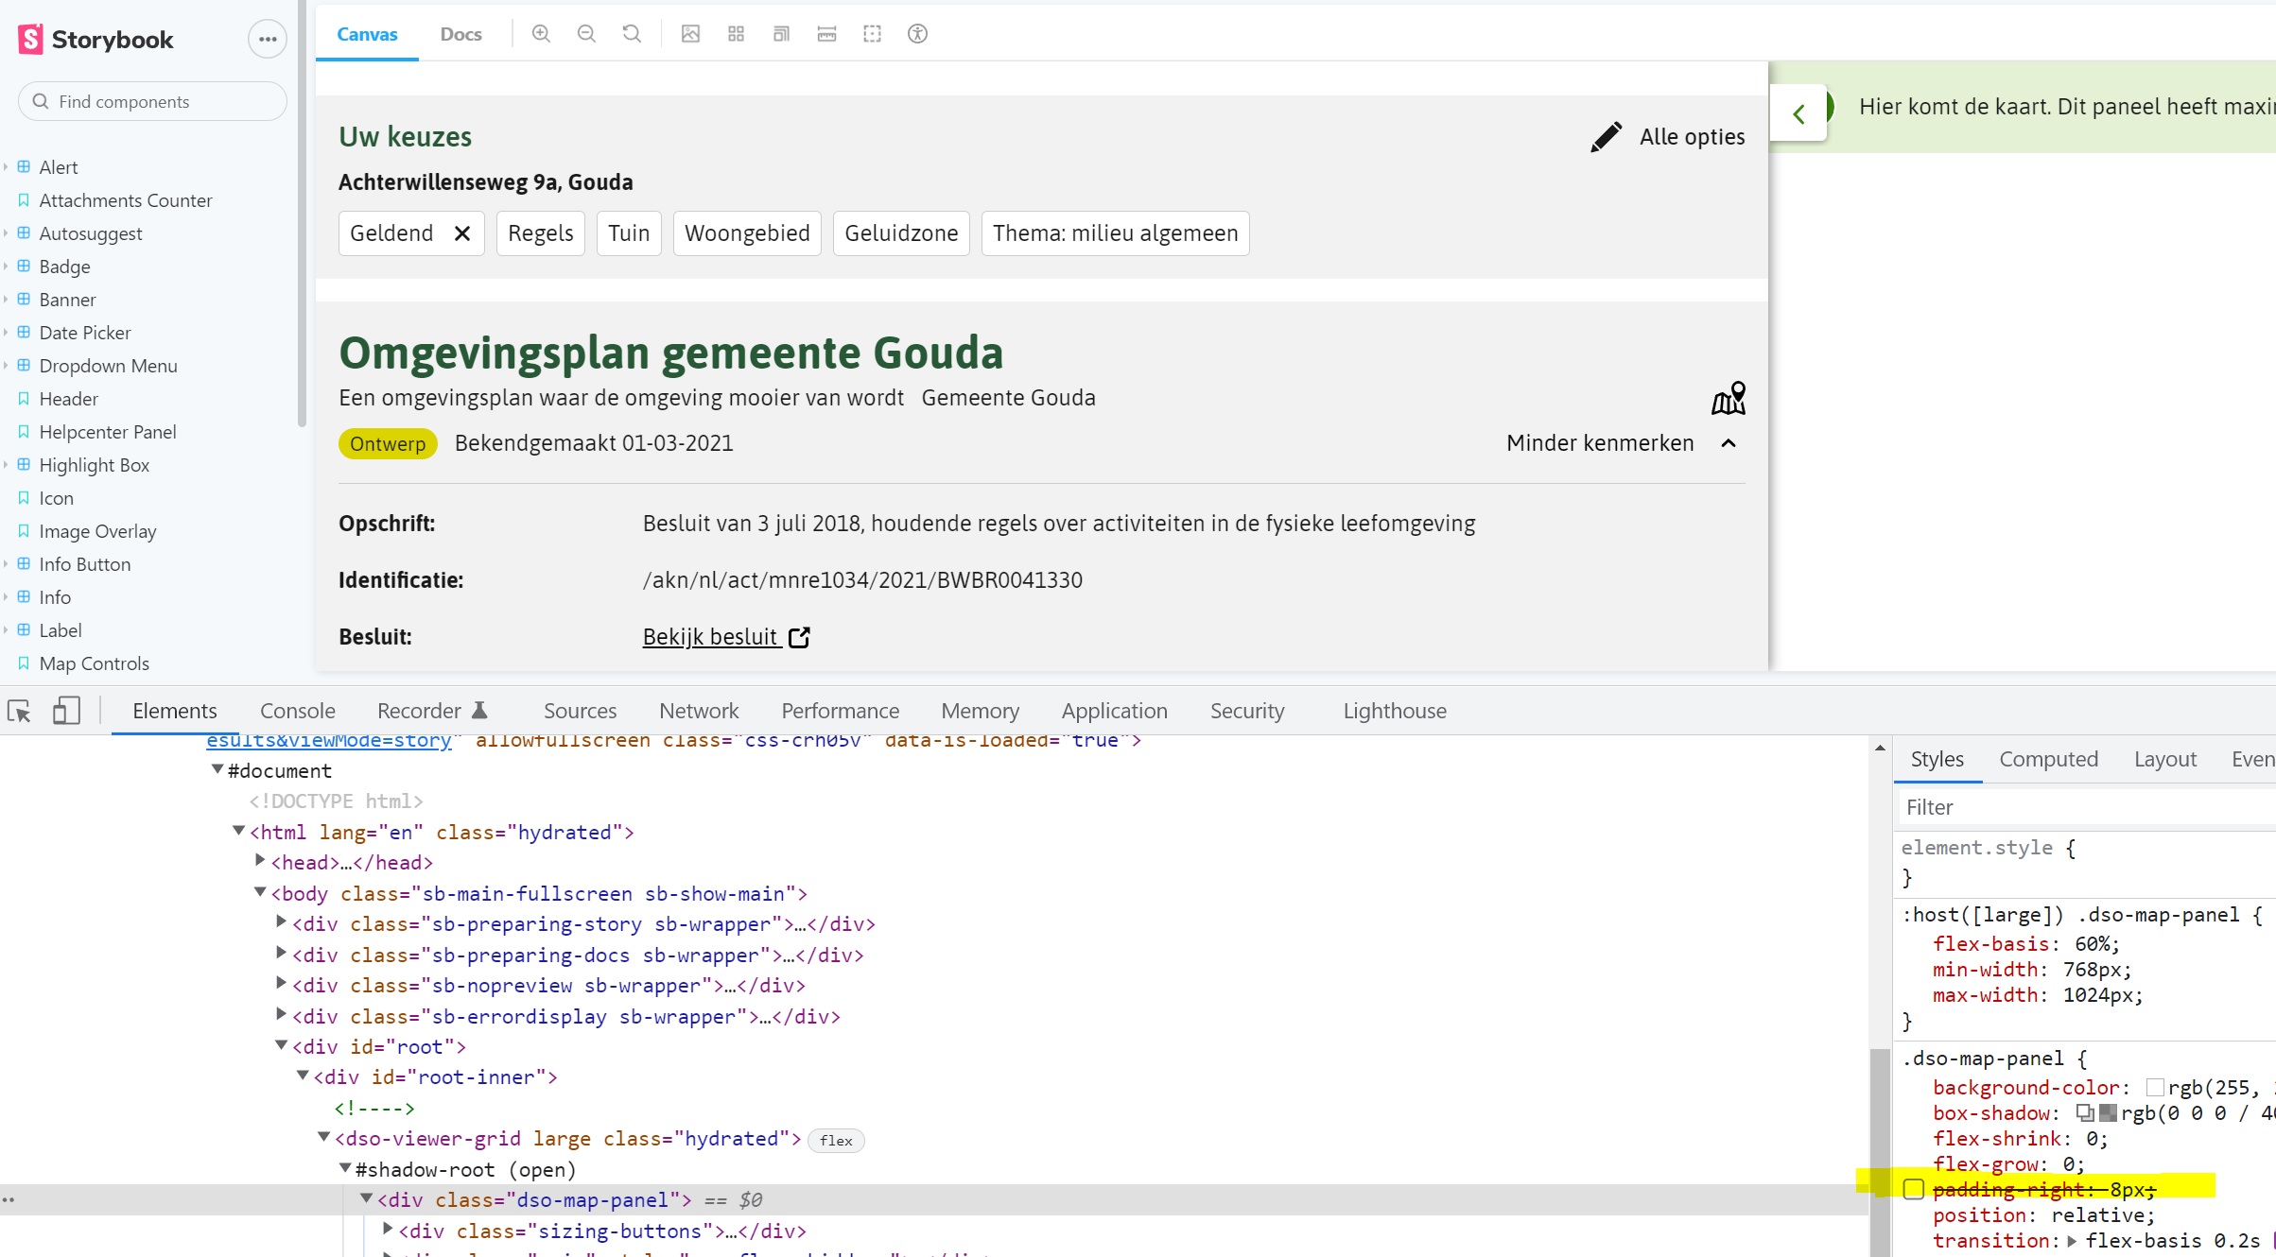Open Storybook ellipsis shortcuts menu

268,39
